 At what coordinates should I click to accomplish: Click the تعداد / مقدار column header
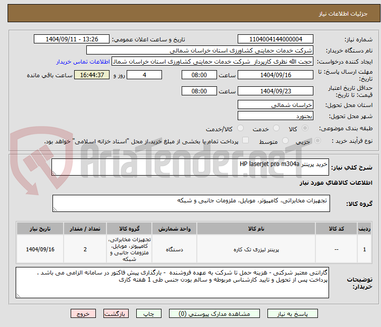click(85, 229)
